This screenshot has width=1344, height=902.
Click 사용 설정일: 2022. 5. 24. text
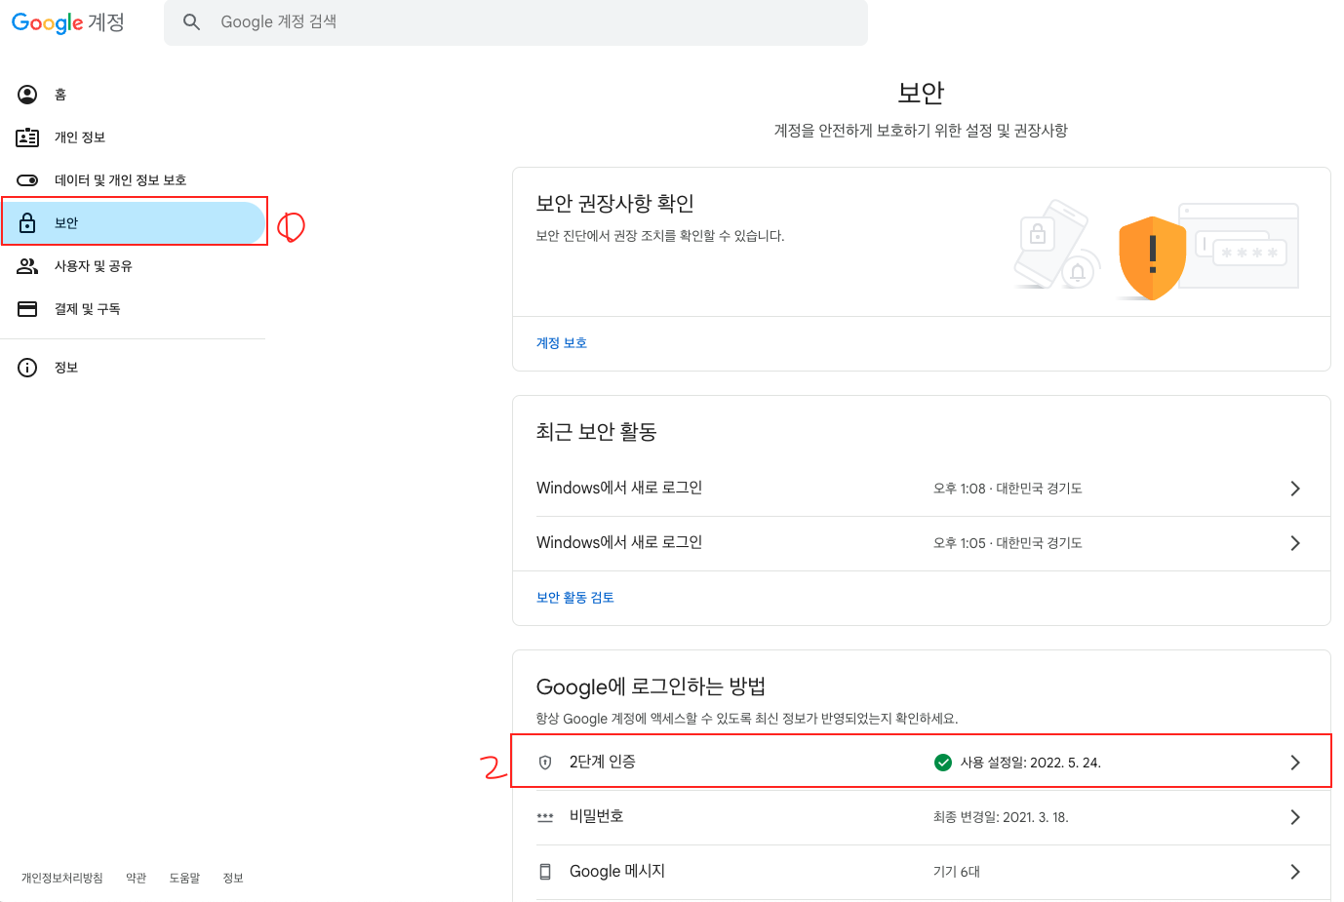1031,763
